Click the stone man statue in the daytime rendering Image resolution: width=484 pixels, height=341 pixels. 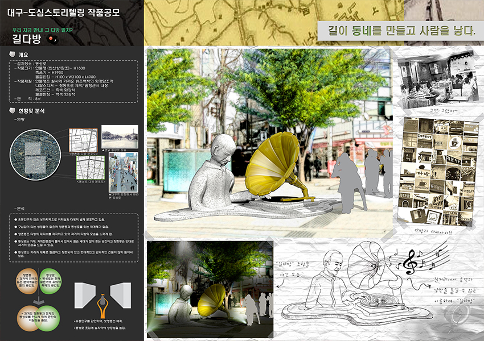[x=212, y=173]
